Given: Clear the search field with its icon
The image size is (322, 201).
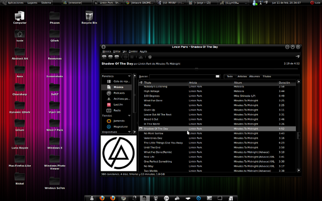Looking at the screenshot, I should pyautogui.click(x=217, y=77).
